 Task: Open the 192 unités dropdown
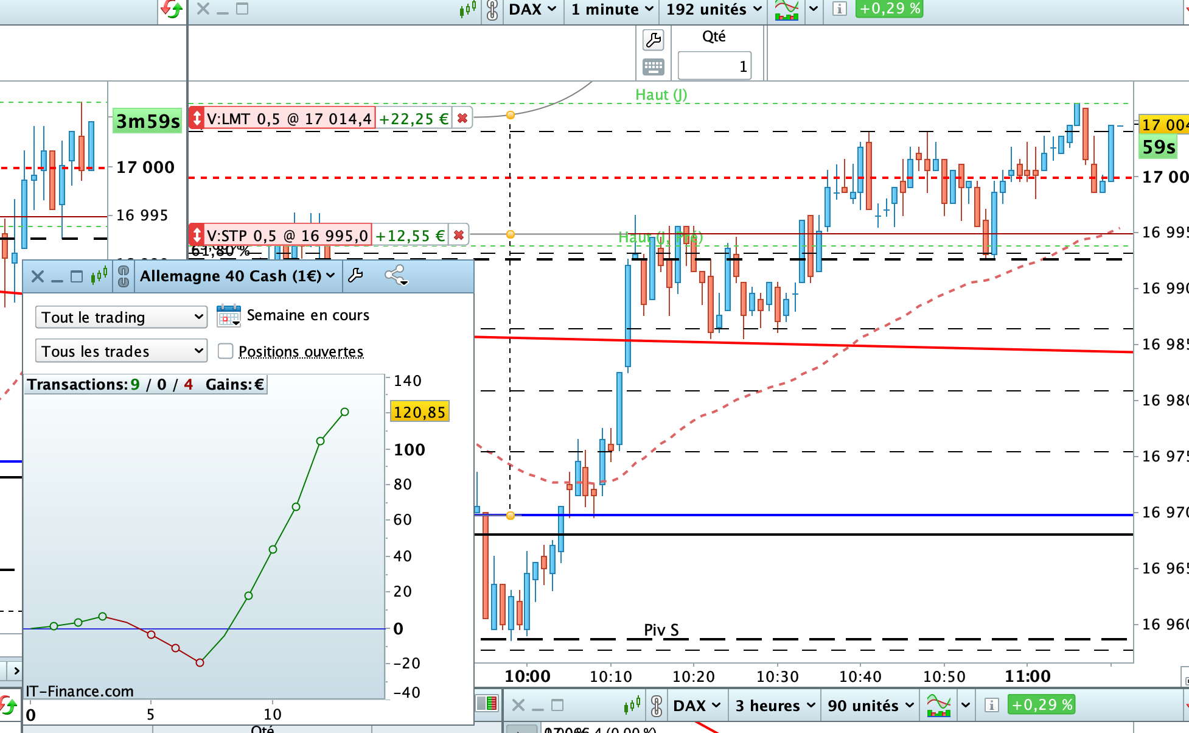pos(713,9)
